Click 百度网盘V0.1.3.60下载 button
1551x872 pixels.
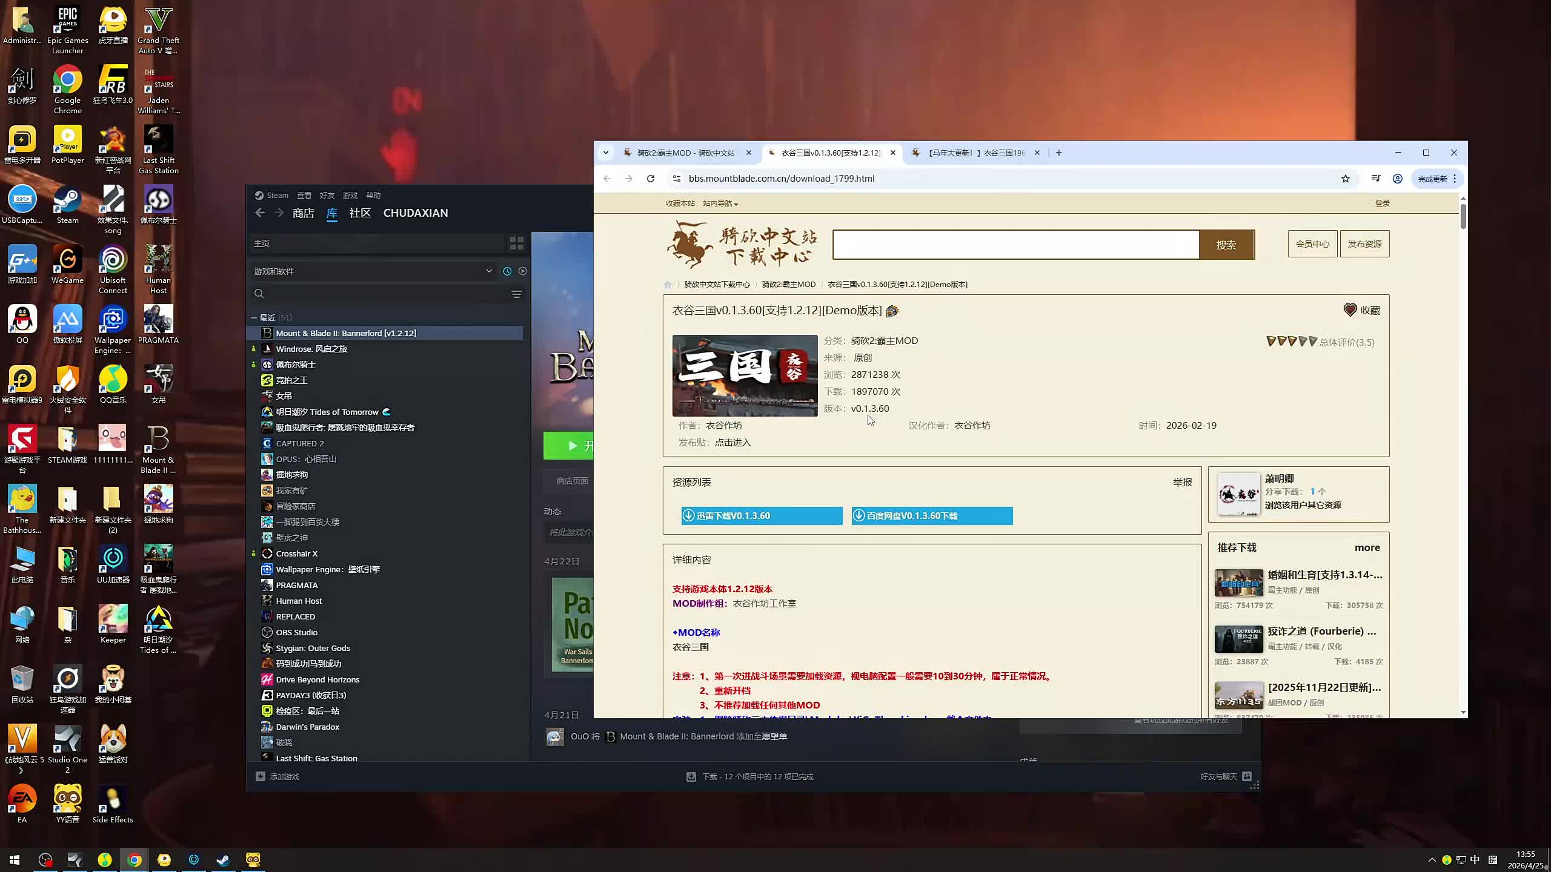pyautogui.click(x=931, y=516)
